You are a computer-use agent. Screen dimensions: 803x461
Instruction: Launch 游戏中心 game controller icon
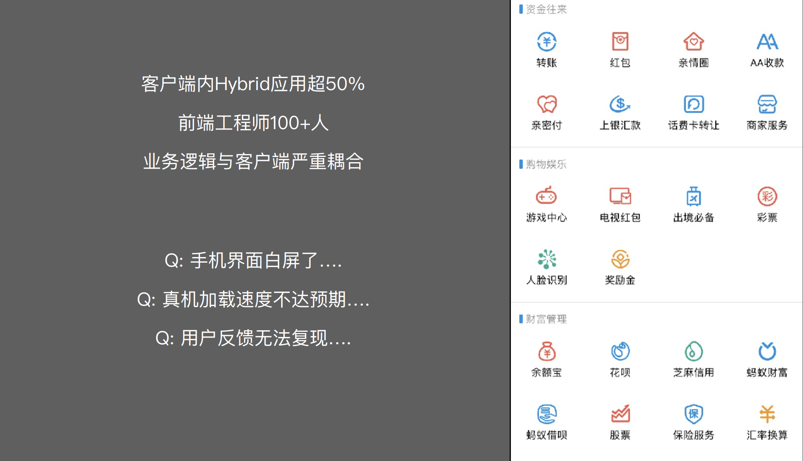click(546, 196)
